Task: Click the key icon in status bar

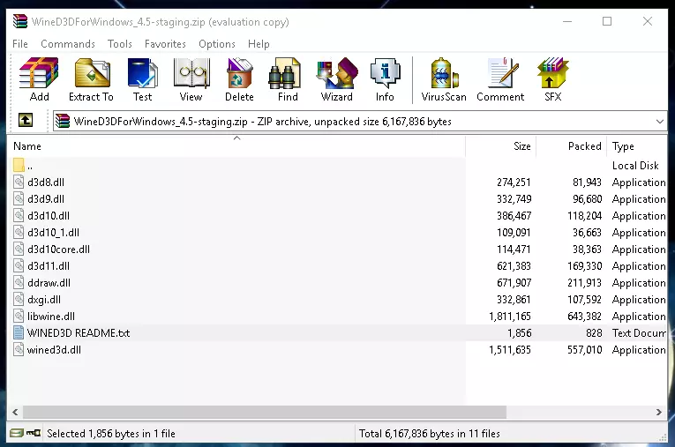Action: (x=34, y=433)
